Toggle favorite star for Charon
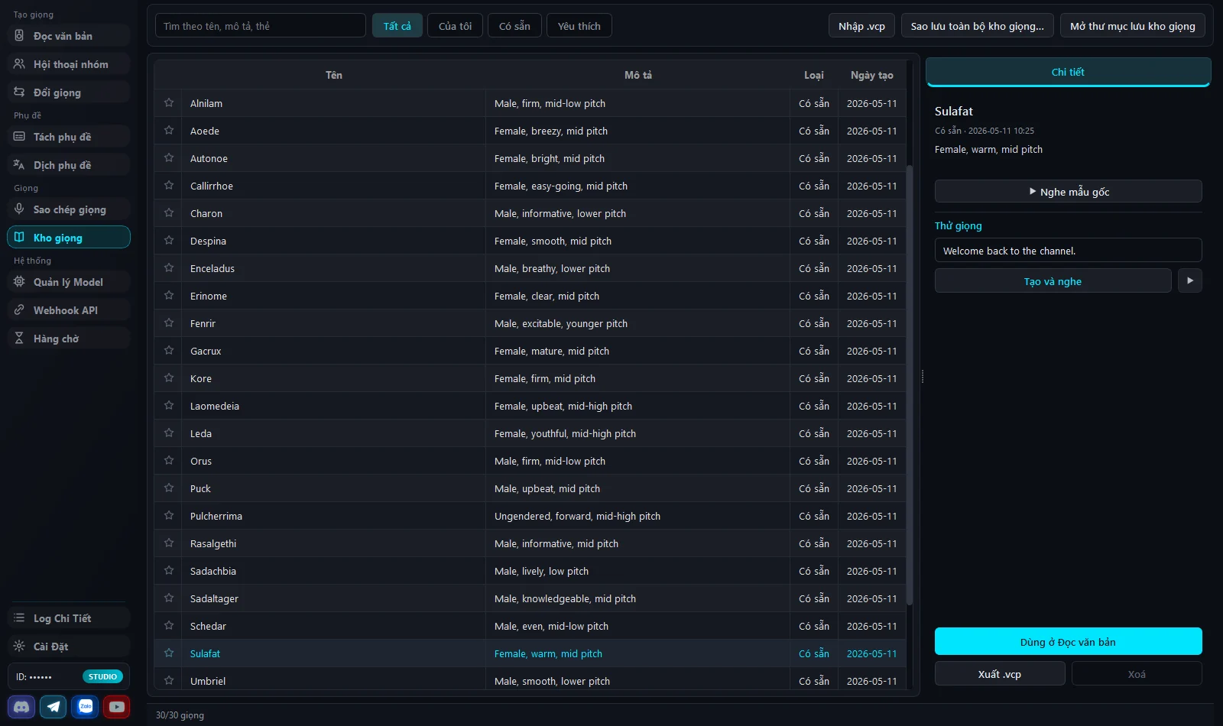 169,212
